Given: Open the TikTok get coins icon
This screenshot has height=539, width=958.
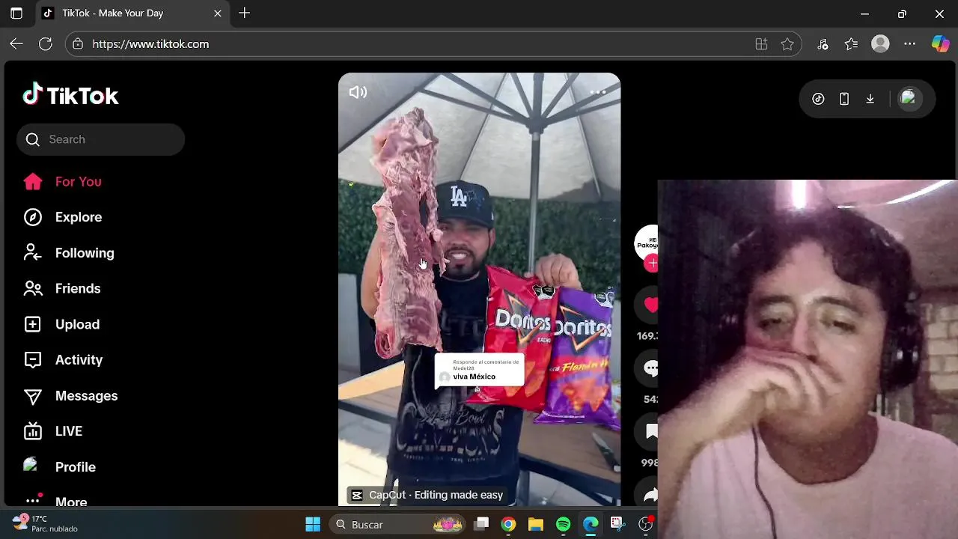Looking at the screenshot, I should tap(818, 99).
